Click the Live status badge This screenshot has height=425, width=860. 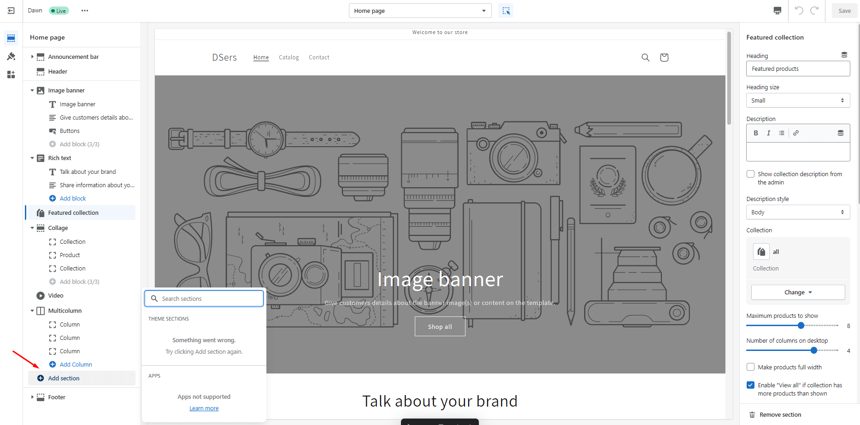coord(59,11)
